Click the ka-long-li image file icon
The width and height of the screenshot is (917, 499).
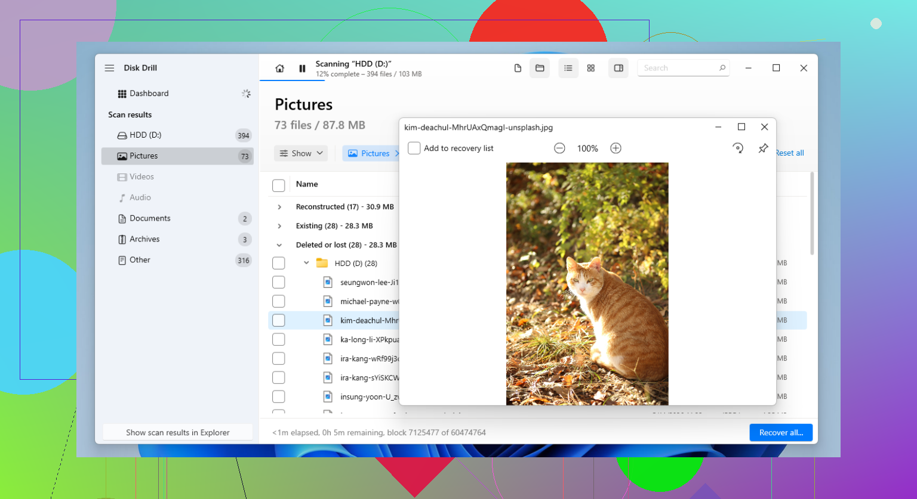tap(328, 339)
